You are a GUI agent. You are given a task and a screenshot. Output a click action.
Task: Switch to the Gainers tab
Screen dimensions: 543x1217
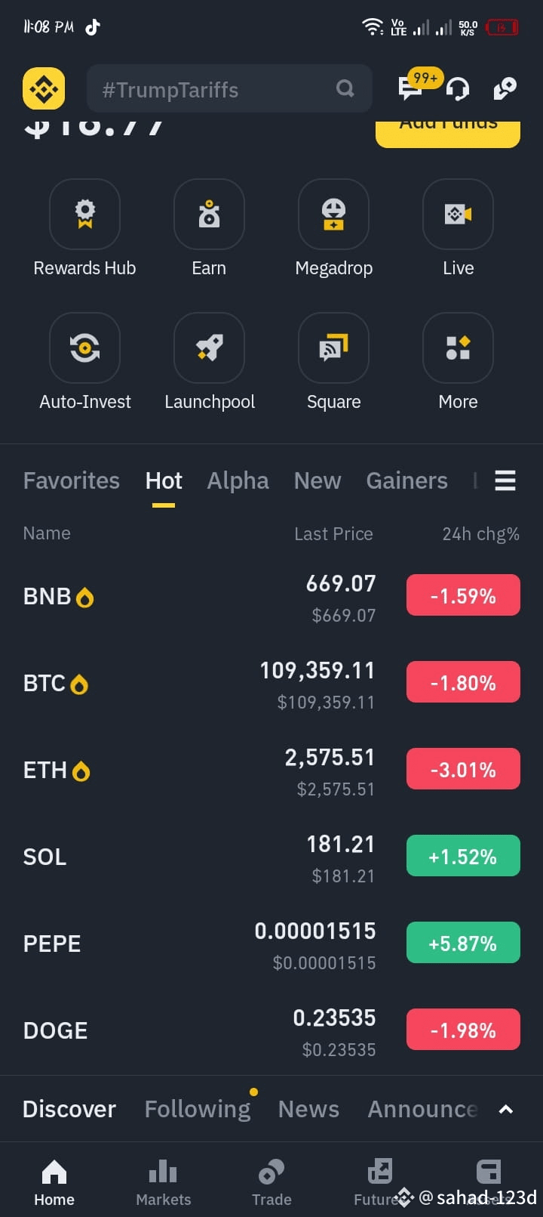click(406, 480)
